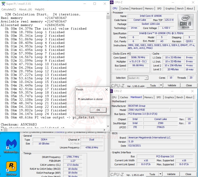Click the Core Speed 5098.78 MHz value
This screenshot has width=198, height=177.
[x=138, y=57]
